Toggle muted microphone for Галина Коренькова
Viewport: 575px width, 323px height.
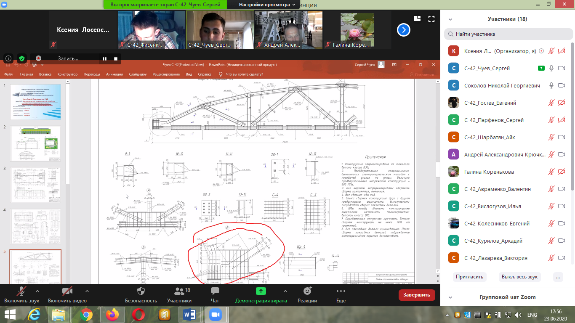pos(551,172)
